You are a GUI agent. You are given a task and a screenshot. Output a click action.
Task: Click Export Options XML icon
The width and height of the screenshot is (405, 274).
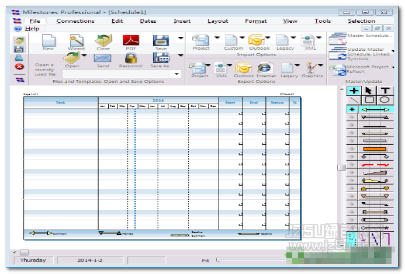(x=220, y=68)
